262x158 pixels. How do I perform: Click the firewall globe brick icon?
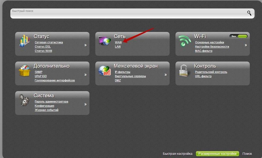click(x=105, y=70)
